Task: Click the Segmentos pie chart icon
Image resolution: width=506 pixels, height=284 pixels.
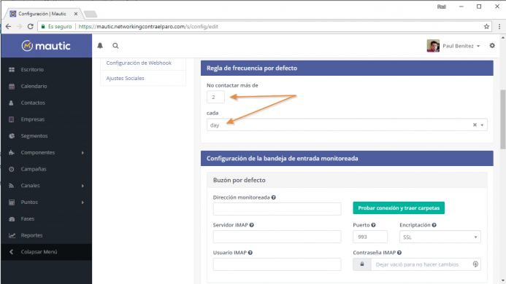Action: point(12,136)
